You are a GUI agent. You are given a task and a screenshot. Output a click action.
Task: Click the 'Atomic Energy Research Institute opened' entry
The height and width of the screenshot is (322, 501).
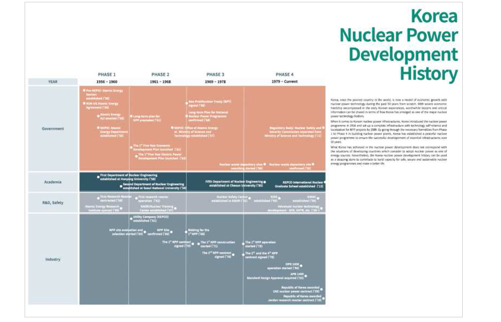coord(103,208)
